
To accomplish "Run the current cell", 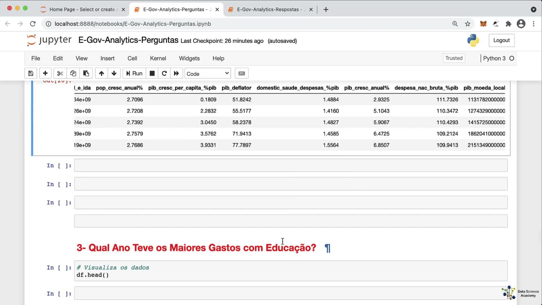I will 134,73.
